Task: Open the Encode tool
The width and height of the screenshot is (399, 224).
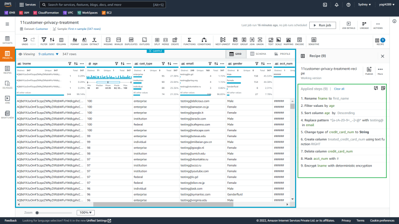Action: tap(300, 41)
